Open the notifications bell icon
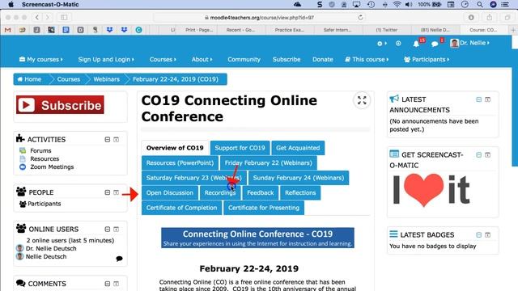 click(416, 44)
